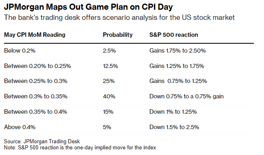Click the Source: JPMorgan Trading Desk text
This screenshot has width=264, height=155.
pyautogui.click(x=42, y=141)
